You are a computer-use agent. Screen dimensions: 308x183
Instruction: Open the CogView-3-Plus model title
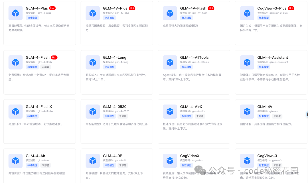[x=272, y=8]
